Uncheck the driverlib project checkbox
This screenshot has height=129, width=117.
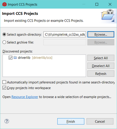[10, 57]
